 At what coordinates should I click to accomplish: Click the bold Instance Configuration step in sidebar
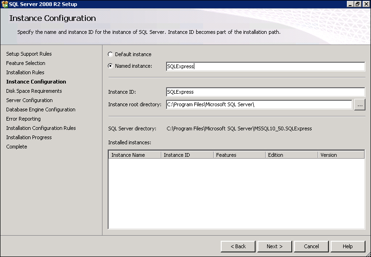pyautogui.click(x=36, y=82)
